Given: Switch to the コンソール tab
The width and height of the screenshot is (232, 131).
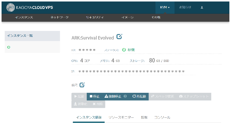Looking at the screenshot, I should click(162, 117).
